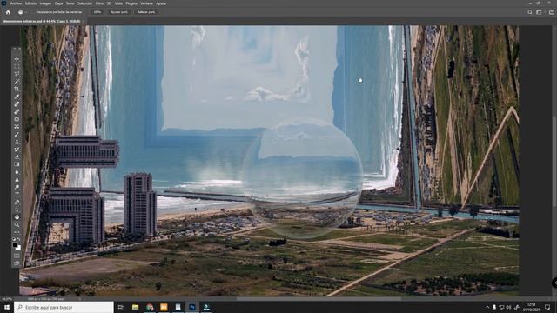This screenshot has height=313, width=557.
Task: Open the volume control in tray
Action: pos(508,307)
